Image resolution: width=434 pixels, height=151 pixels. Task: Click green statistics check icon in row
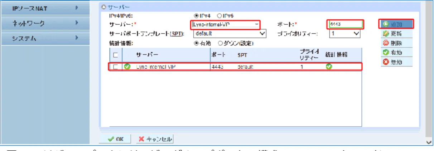[x=329, y=67]
